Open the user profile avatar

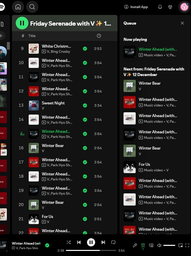184,7
